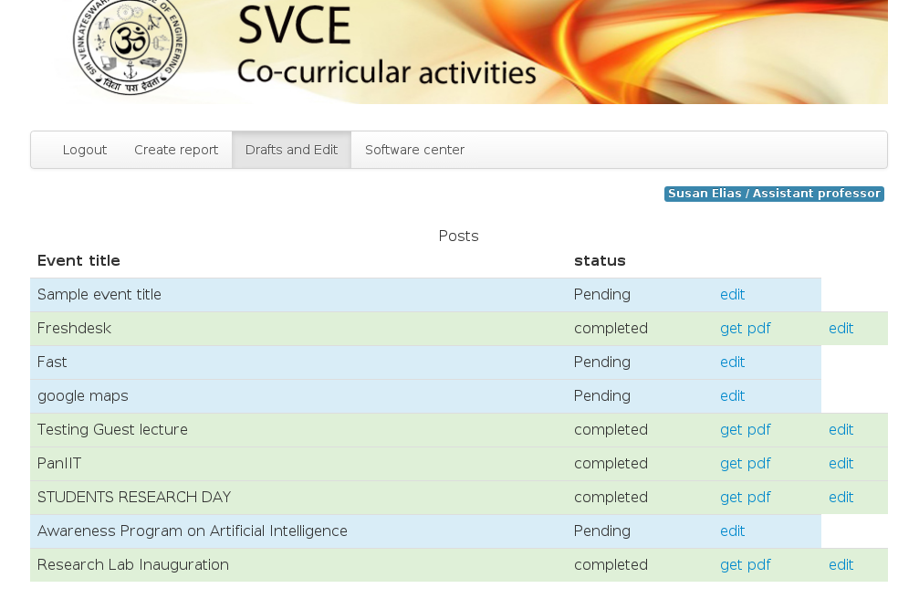Edit the google maps post
This screenshot has width=919, height=599.
point(732,396)
